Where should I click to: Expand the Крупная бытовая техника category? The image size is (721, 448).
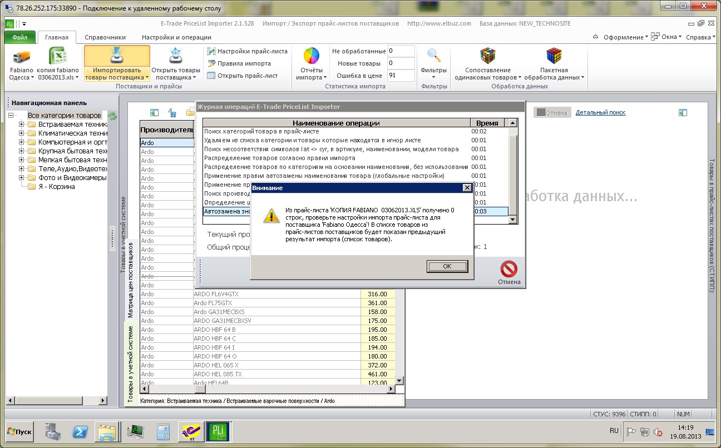point(22,151)
